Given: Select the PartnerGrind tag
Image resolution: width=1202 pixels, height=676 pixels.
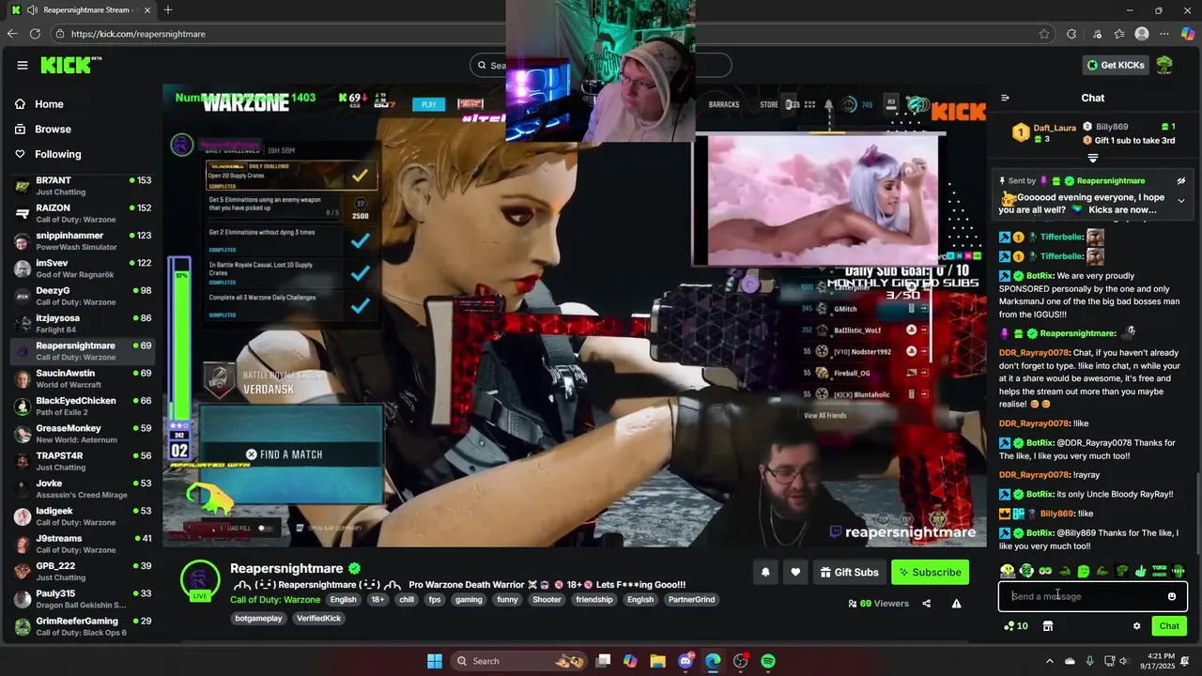Looking at the screenshot, I should pyautogui.click(x=691, y=599).
